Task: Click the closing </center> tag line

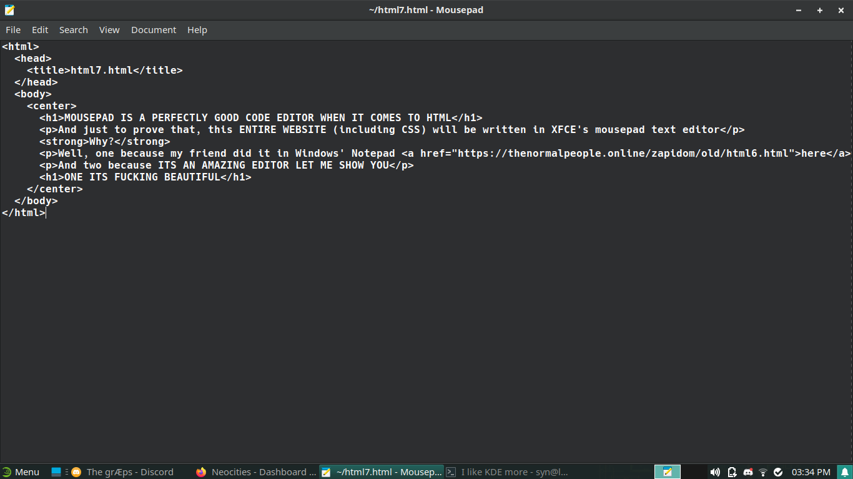Action: 55,189
